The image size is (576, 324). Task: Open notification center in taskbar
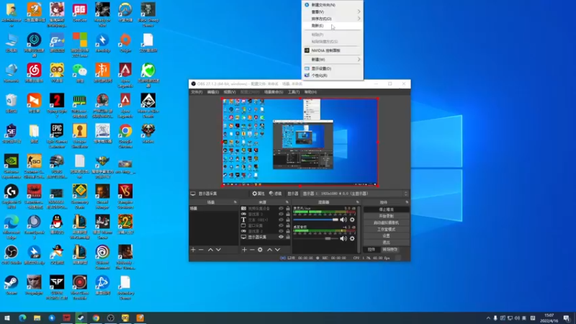pyautogui.click(x=567, y=318)
